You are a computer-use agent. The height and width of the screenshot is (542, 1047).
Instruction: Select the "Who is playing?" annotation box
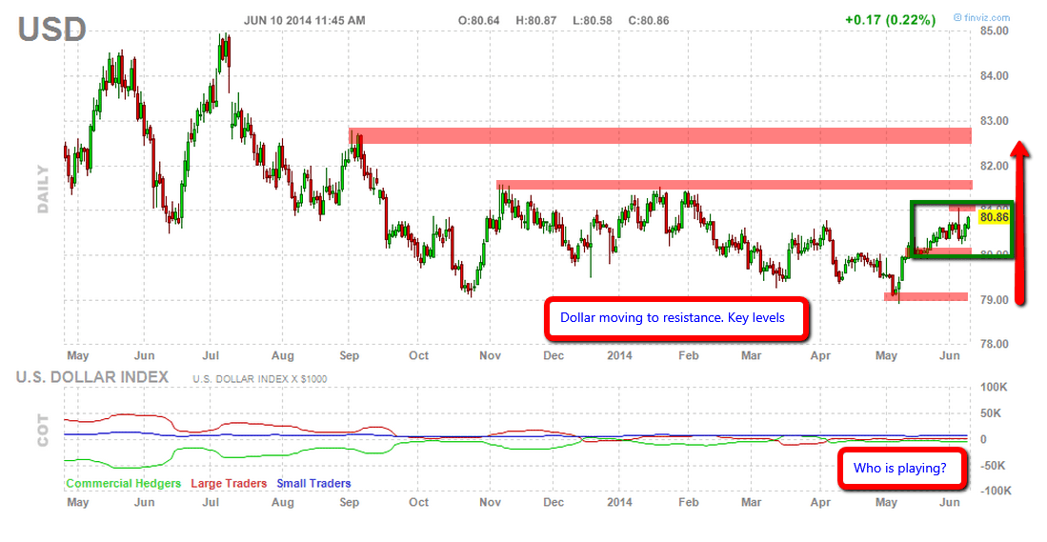pyautogui.click(x=900, y=470)
